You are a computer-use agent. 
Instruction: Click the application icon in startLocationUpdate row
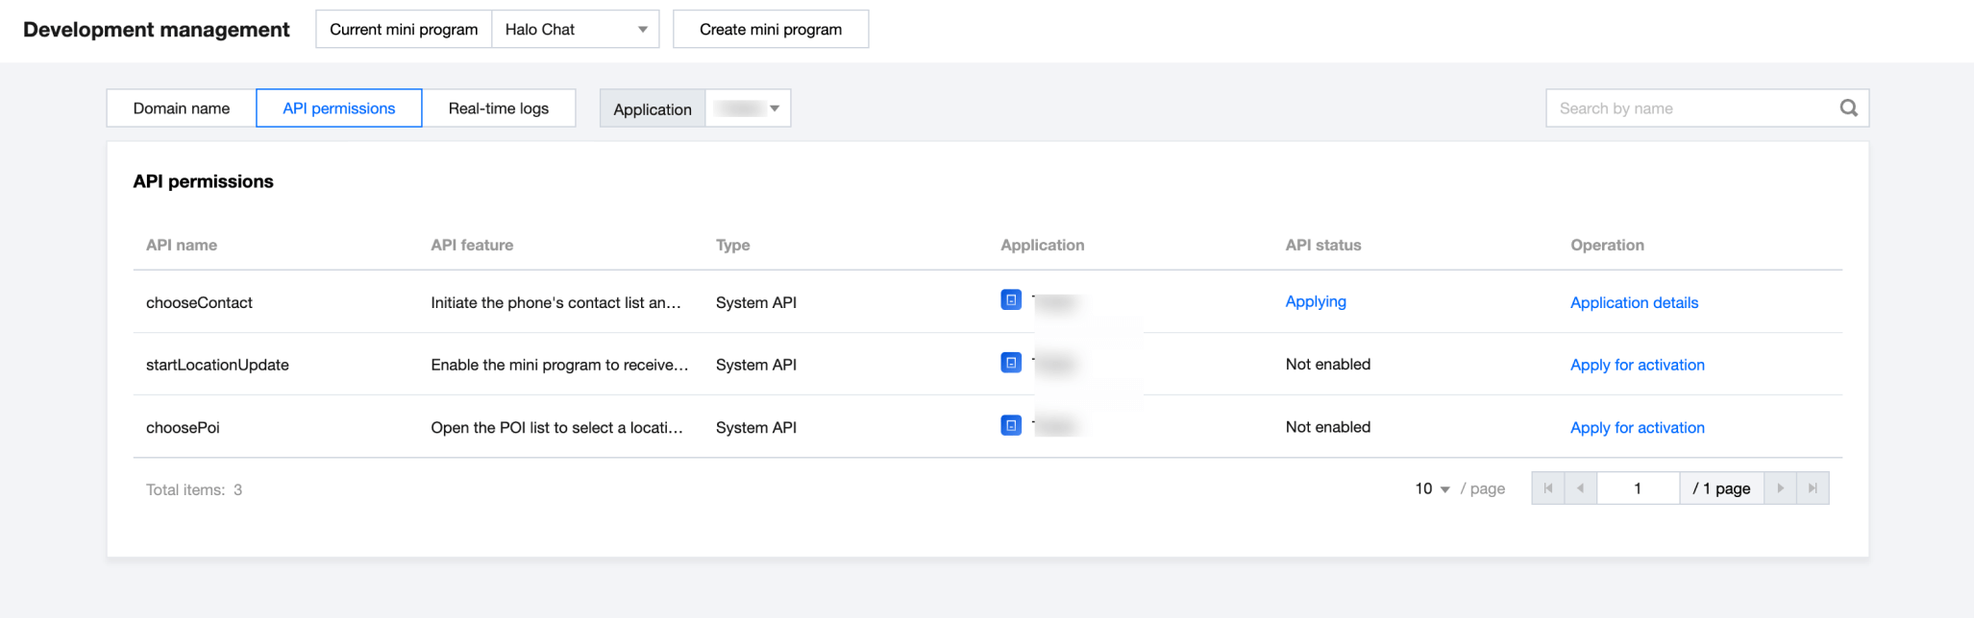(1011, 363)
